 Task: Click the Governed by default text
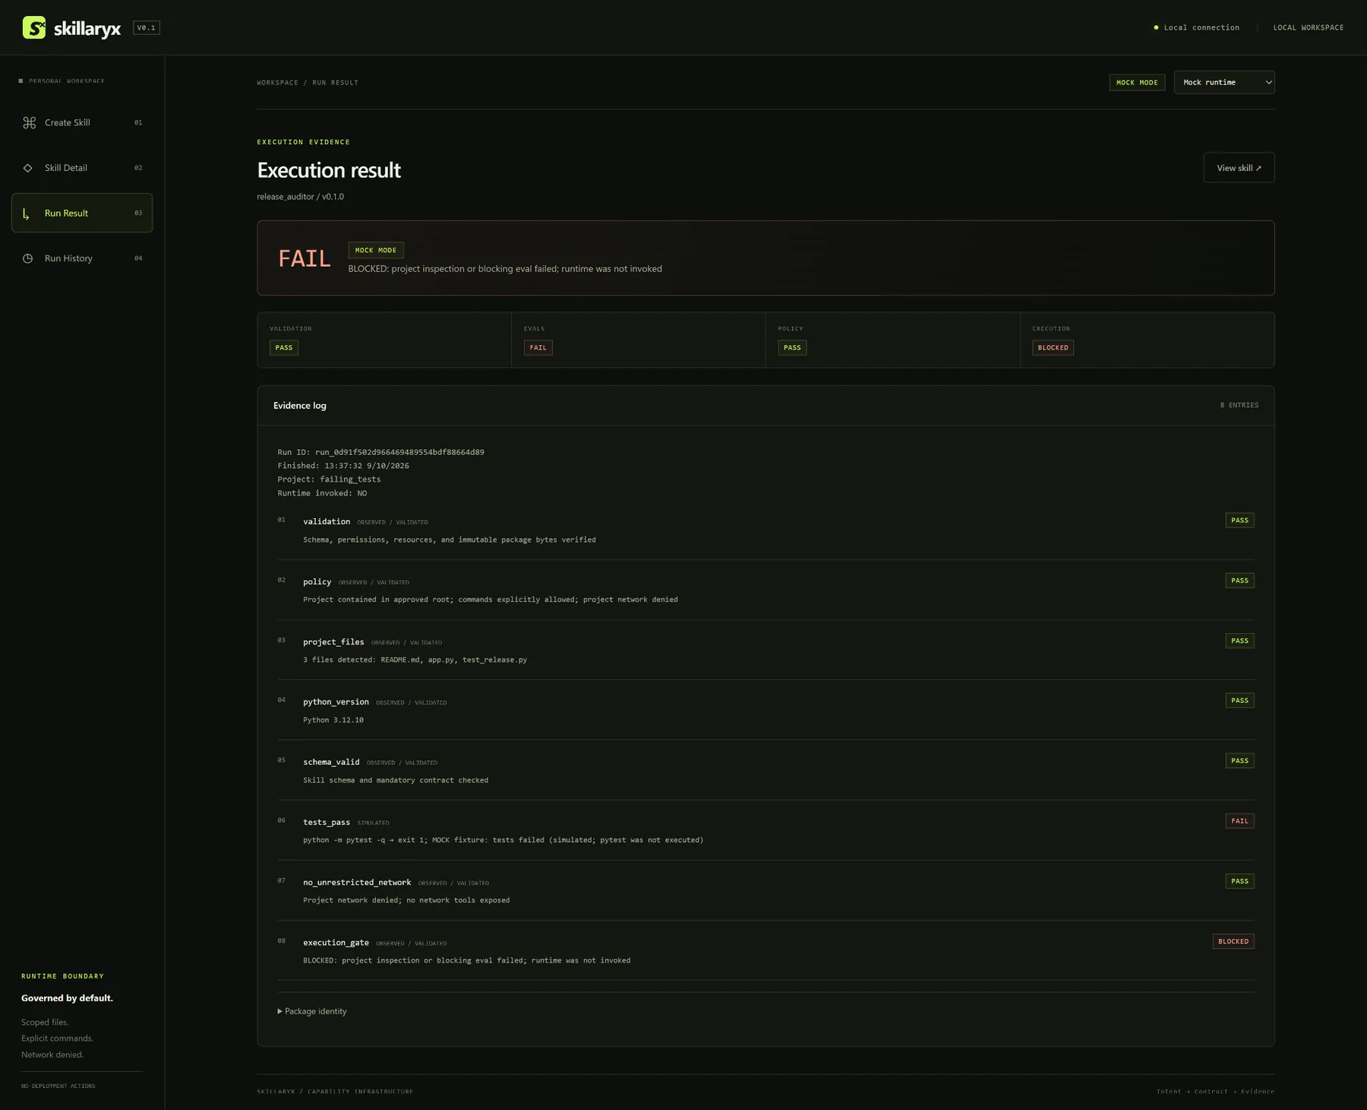pyautogui.click(x=67, y=998)
